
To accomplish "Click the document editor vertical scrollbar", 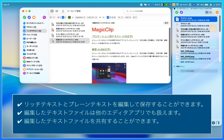I will click(170, 52).
